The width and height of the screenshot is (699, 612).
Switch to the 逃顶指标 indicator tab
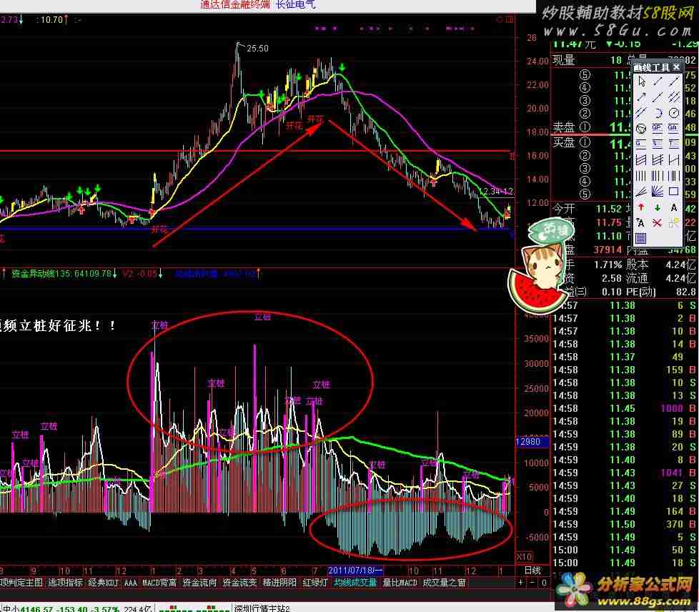click(x=65, y=583)
